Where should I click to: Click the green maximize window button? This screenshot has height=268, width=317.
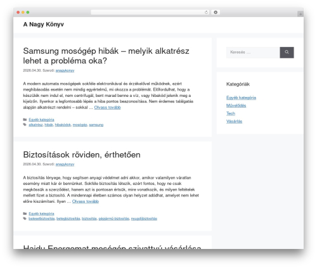coord(28,13)
